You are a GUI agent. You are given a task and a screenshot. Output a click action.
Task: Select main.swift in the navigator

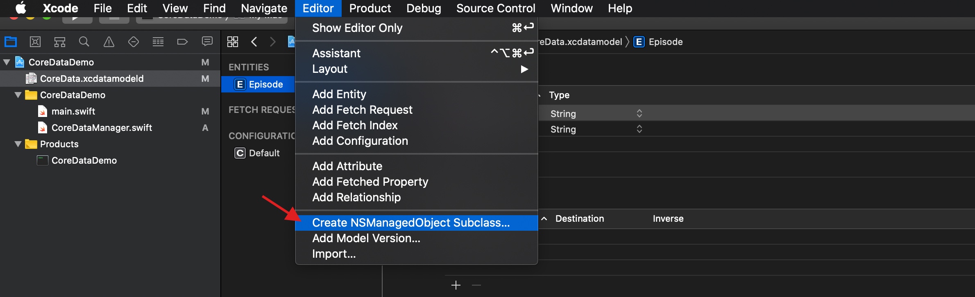[110, 111]
